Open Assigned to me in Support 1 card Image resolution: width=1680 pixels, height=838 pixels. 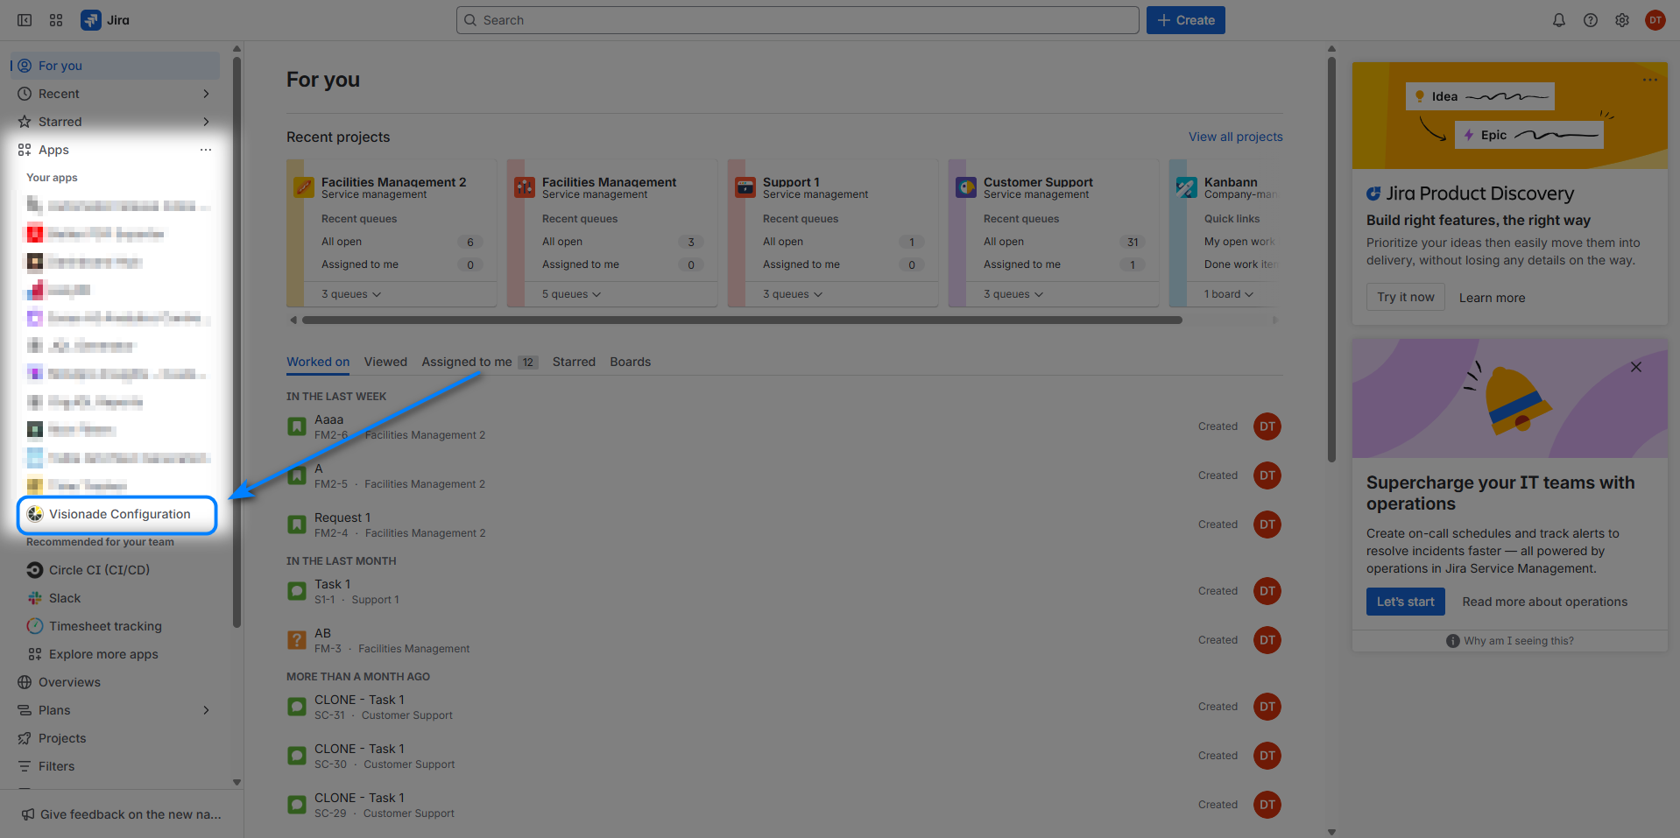(x=801, y=264)
